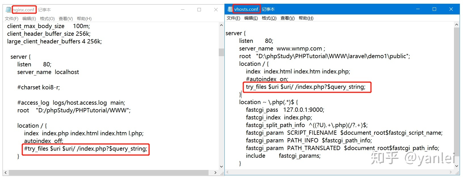
Task: Open 帮助(H) menu in vhosts.conf window
Action: 306,18
